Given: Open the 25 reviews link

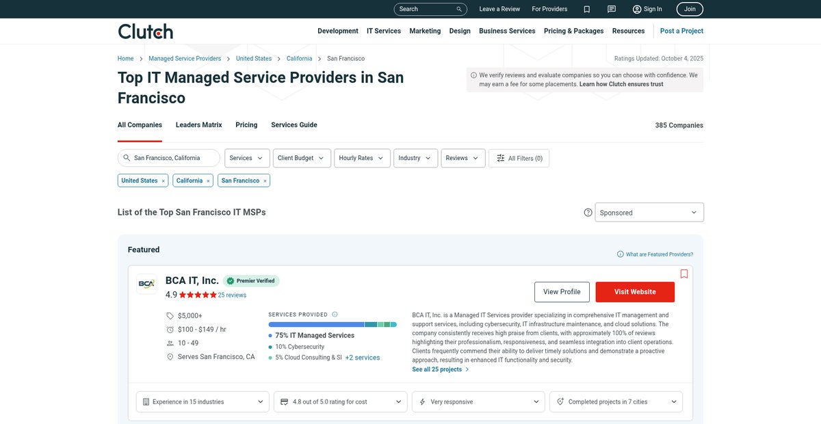Looking at the screenshot, I should coord(232,295).
